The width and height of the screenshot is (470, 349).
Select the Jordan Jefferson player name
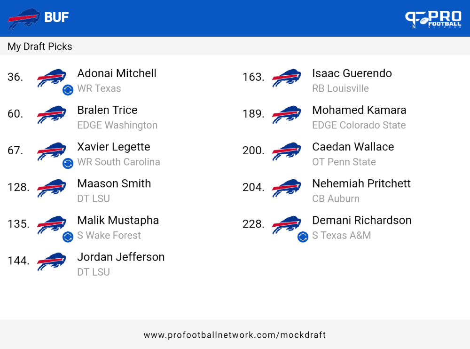click(121, 257)
